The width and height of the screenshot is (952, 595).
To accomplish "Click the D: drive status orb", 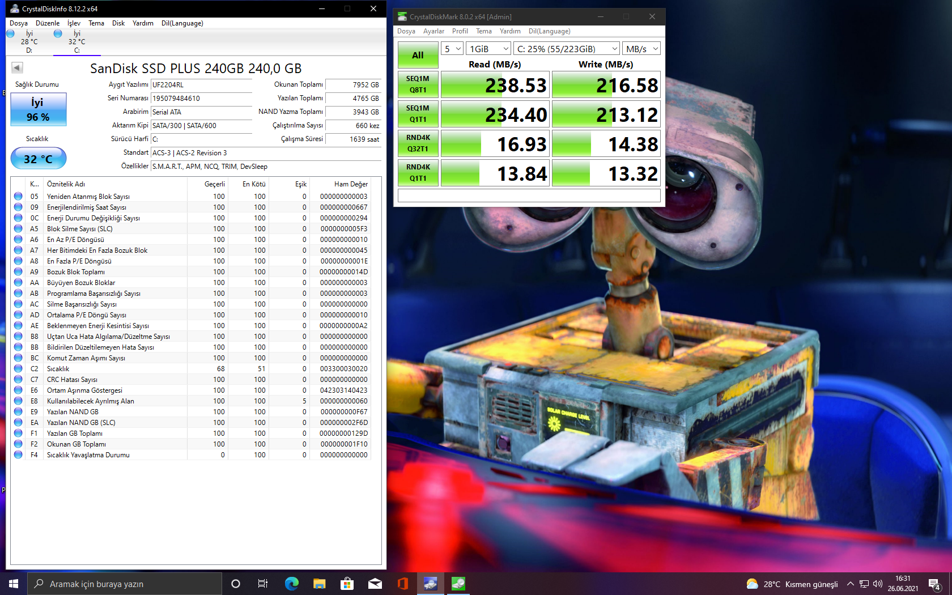I will (x=10, y=33).
